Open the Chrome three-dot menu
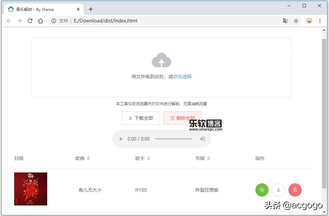 click(320, 20)
